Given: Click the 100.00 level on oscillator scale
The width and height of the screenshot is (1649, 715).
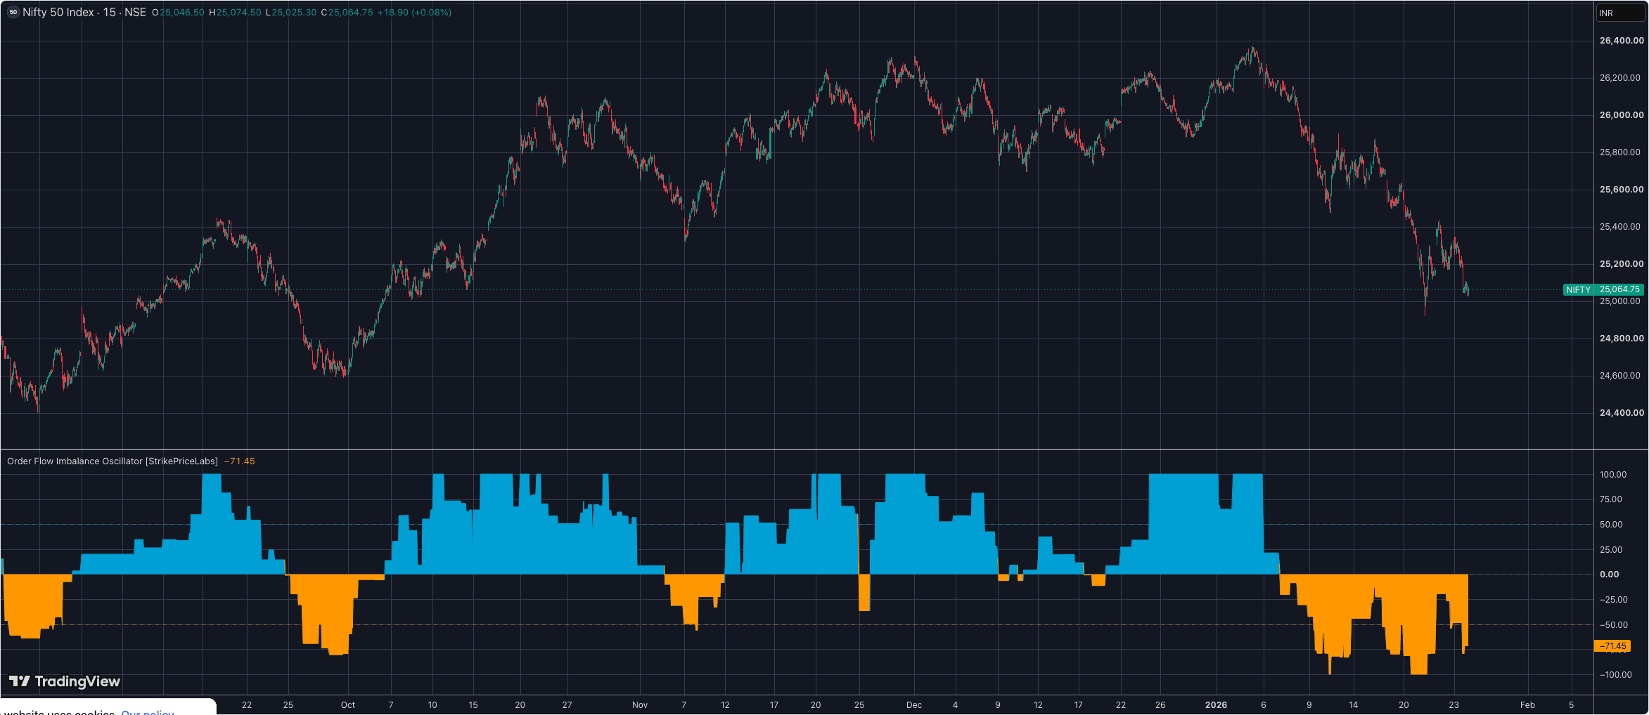Looking at the screenshot, I should tap(1613, 475).
